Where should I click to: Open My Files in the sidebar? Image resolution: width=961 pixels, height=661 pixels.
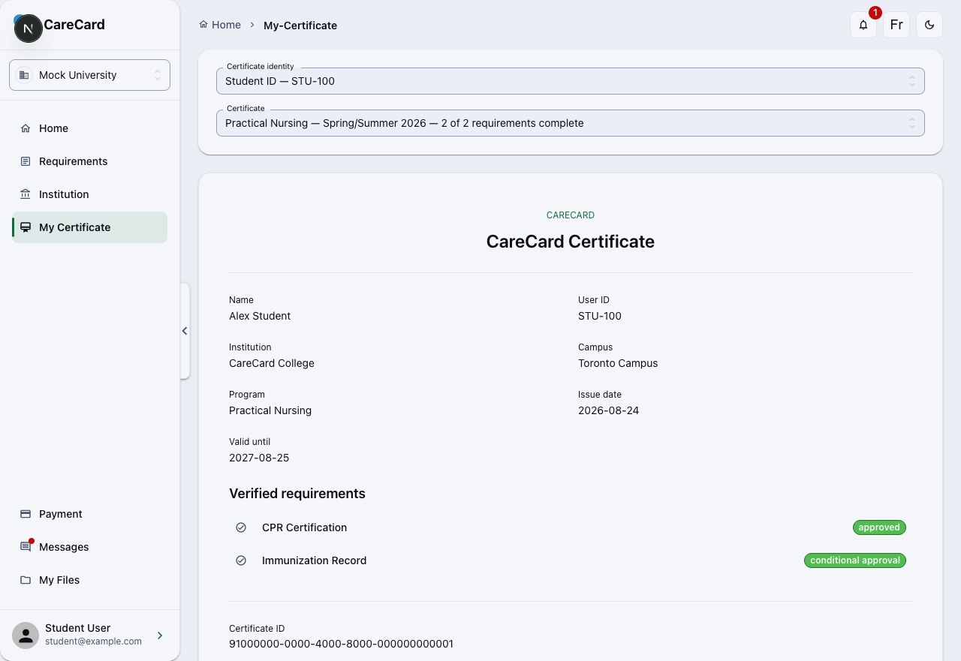click(x=89, y=580)
